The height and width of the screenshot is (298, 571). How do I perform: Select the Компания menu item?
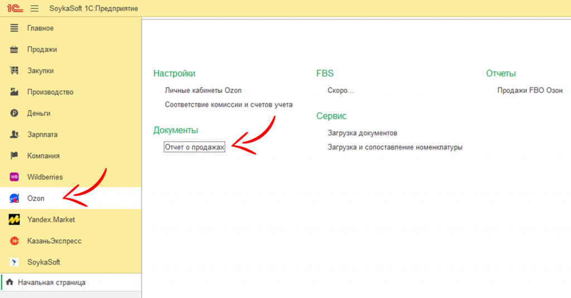tap(43, 156)
